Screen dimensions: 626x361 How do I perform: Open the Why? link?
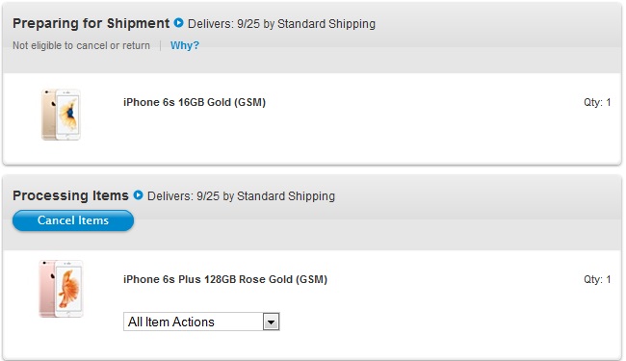pos(185,45)
